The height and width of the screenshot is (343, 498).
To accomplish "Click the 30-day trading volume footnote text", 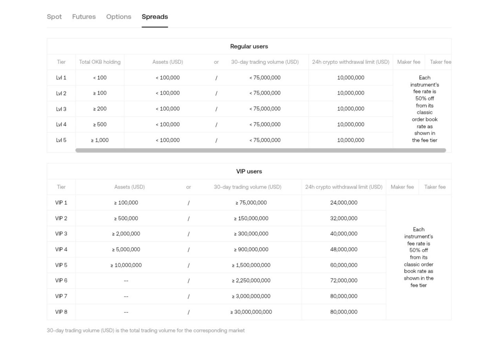I will click(x=146, y=331).
